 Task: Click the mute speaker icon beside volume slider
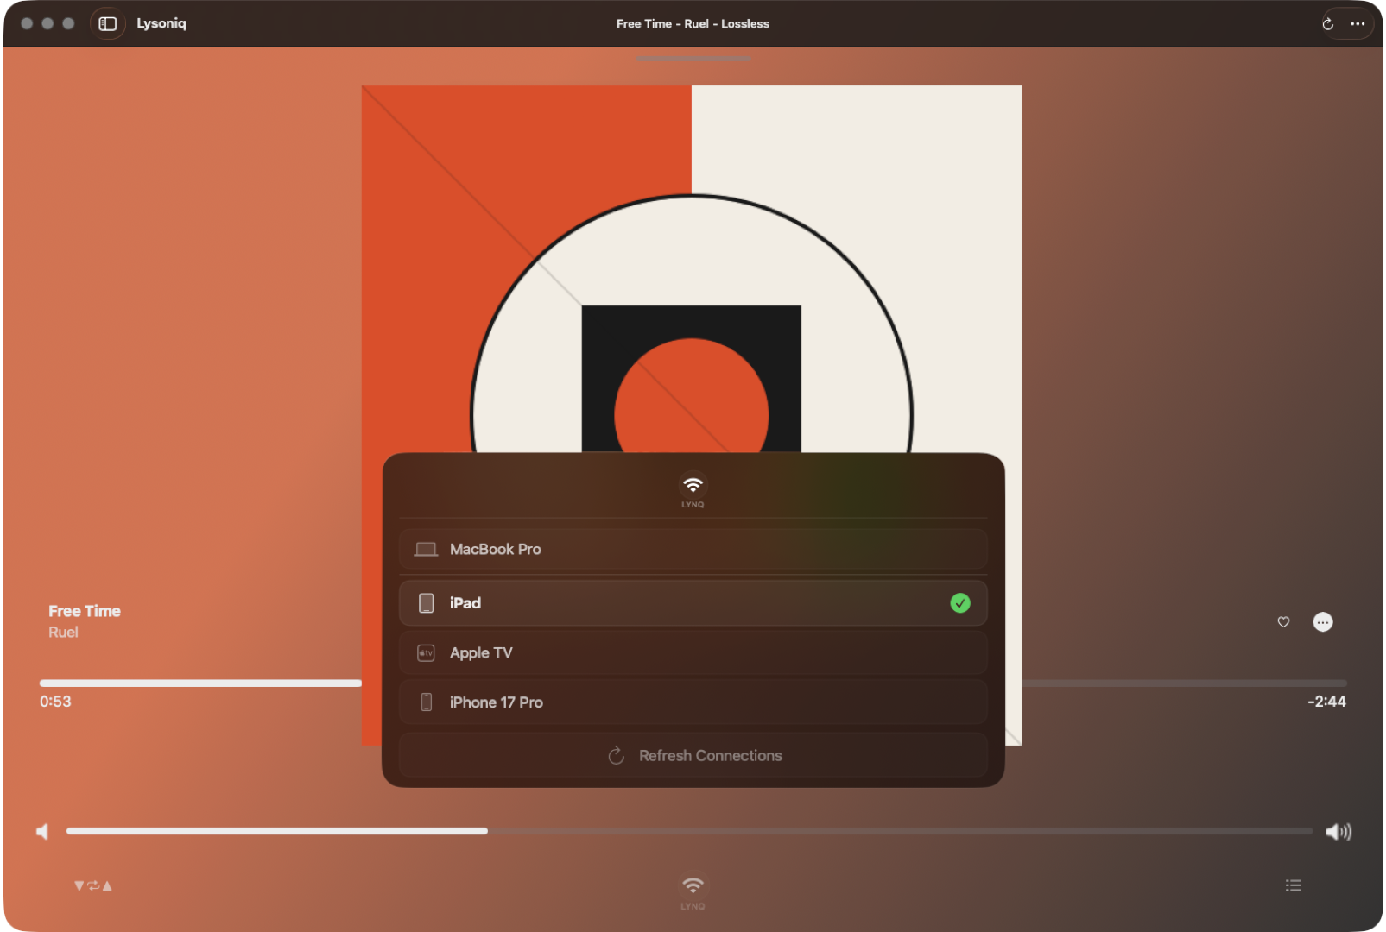click(41, 831)
